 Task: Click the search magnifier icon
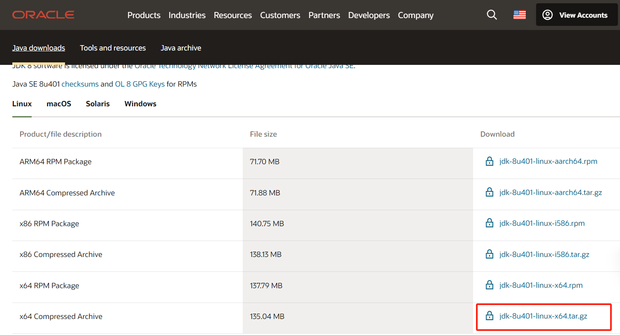point(492,15)
